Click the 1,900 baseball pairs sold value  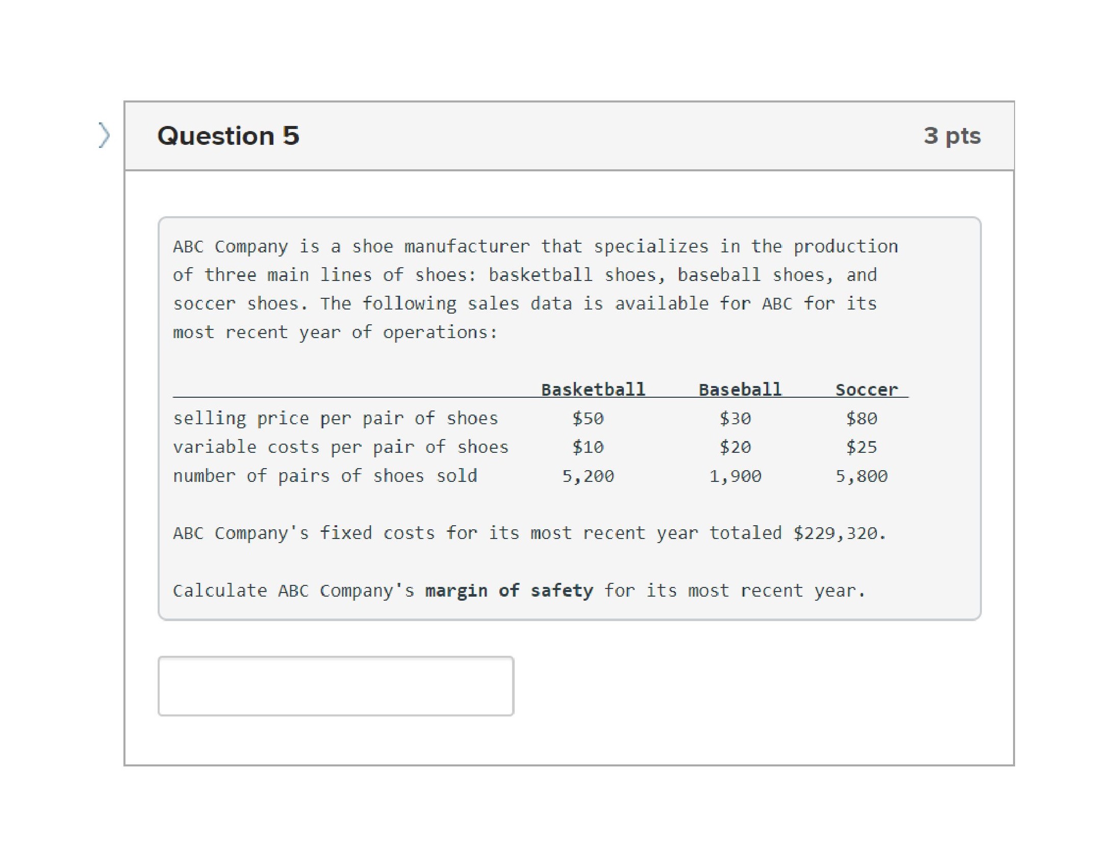click(735, 476)
